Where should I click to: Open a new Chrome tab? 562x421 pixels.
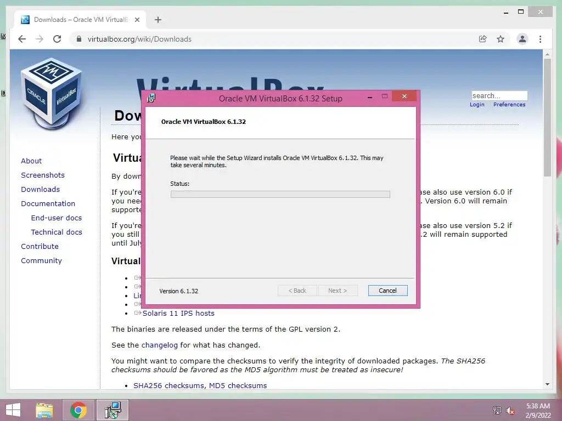tap(158, 20)
